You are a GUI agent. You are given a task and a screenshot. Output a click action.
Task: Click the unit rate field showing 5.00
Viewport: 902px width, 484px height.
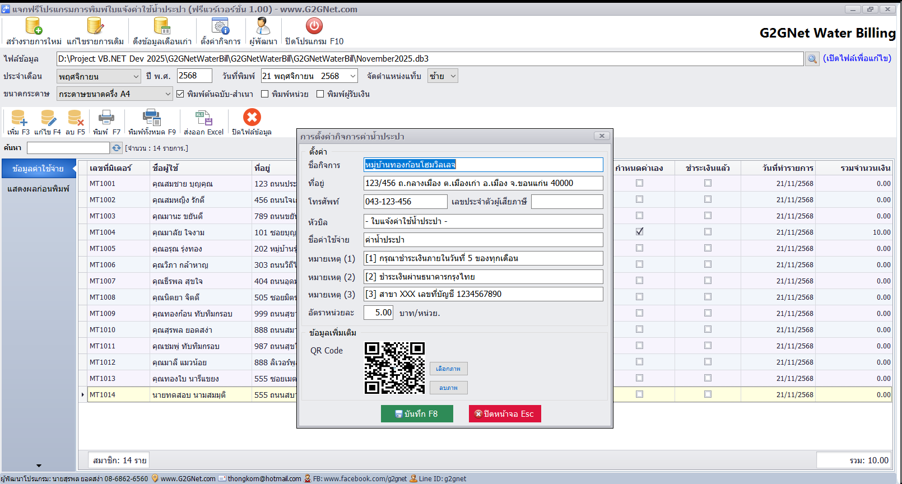[378, 313]
